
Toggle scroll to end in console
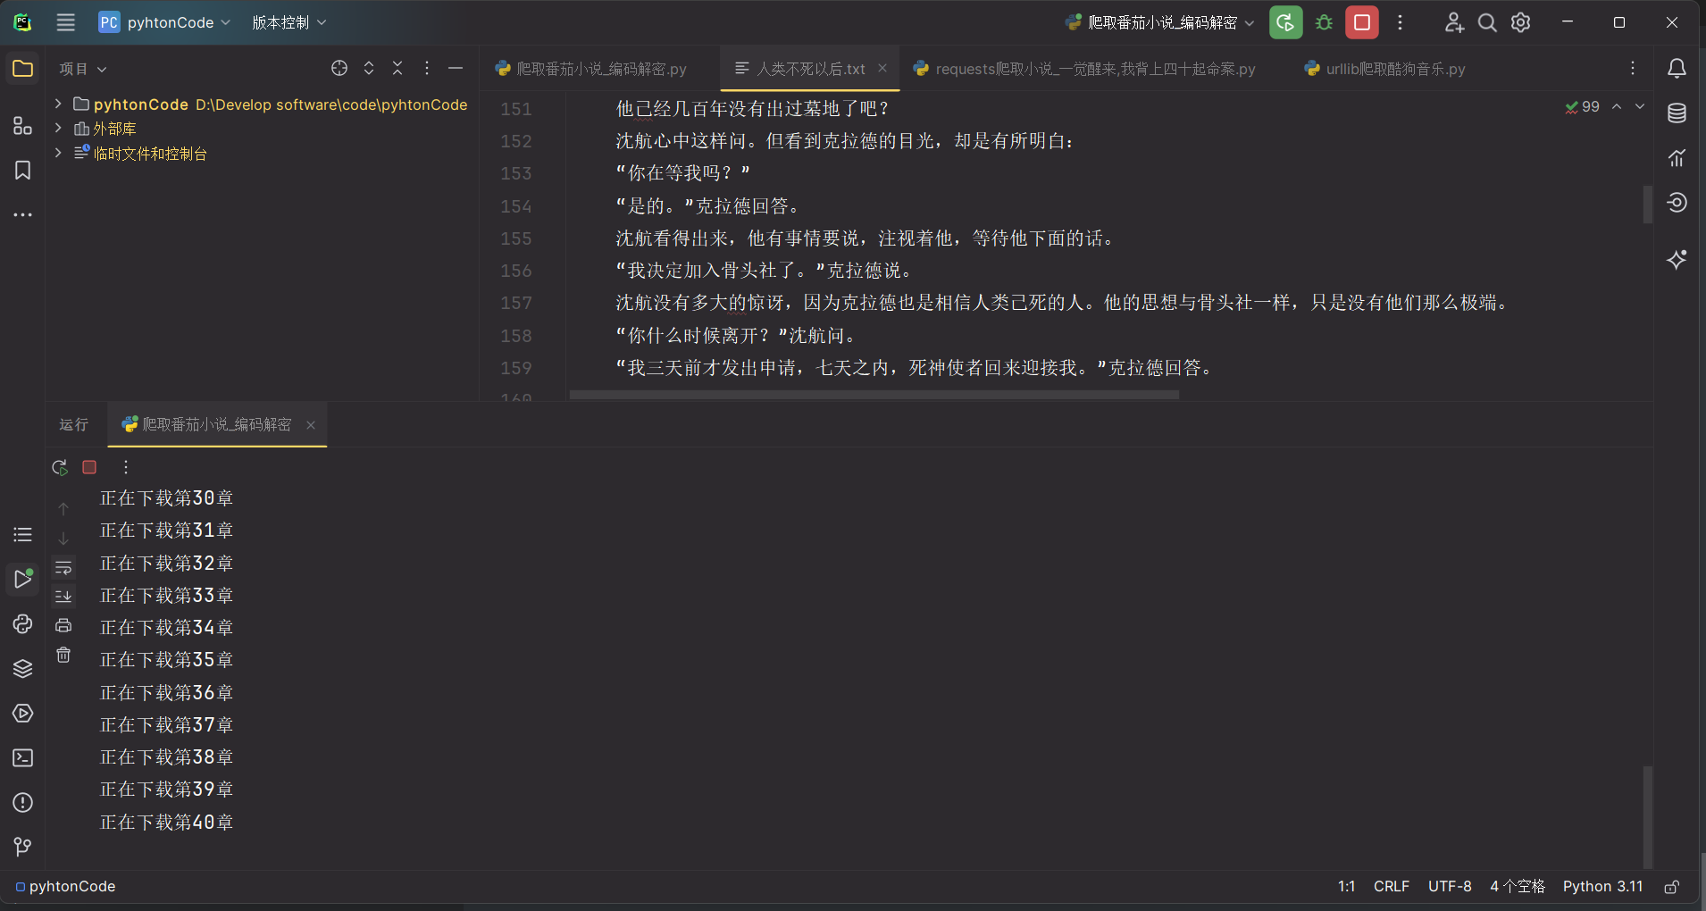tap(63, 596)
